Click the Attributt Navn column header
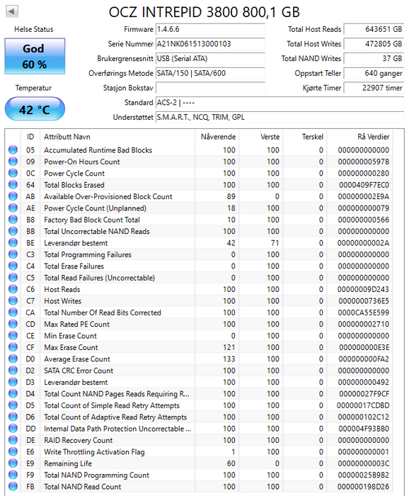 click(67, 137)
